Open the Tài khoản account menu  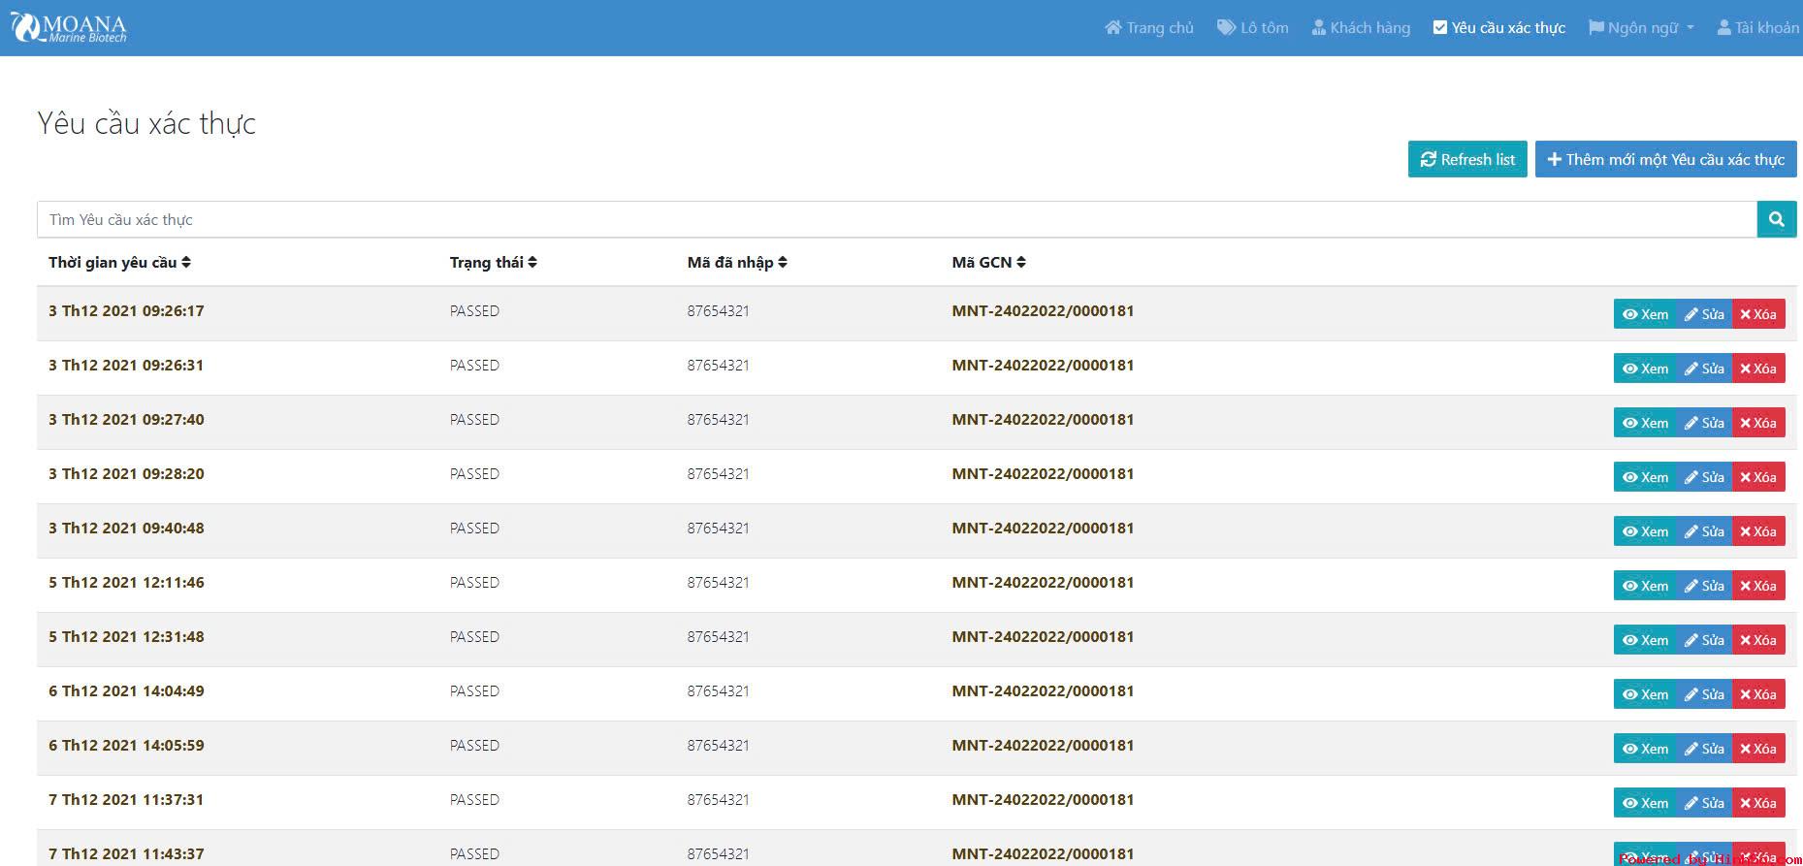coord(1757,28)
